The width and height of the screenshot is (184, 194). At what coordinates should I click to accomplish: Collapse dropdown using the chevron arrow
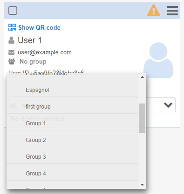coord(168,105)
